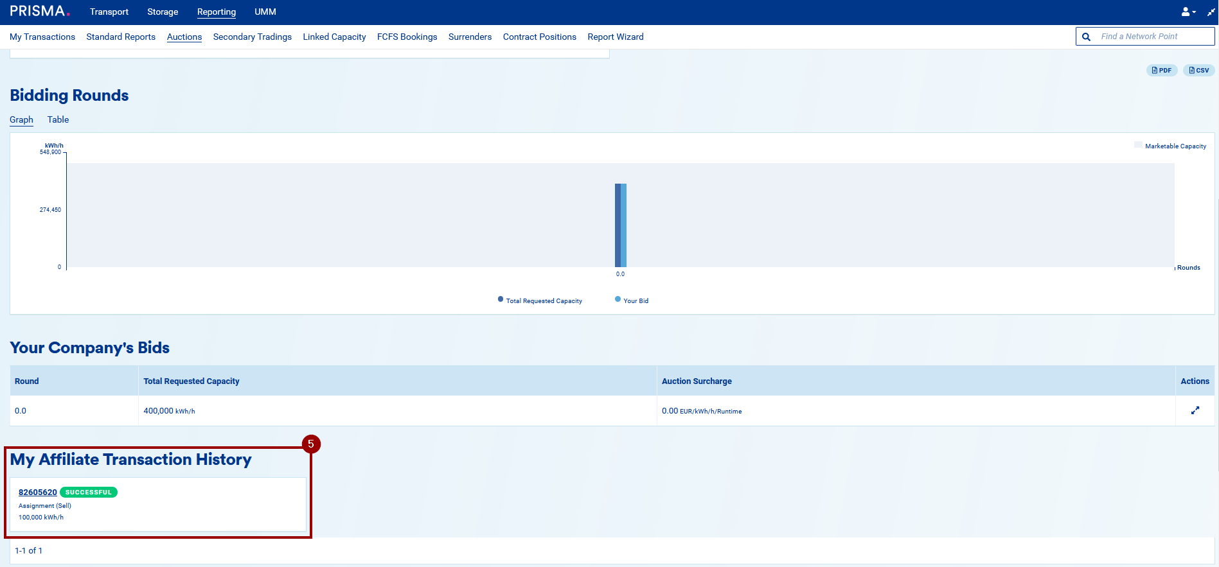
Task: Open the user account menu
Action: 1188,12
